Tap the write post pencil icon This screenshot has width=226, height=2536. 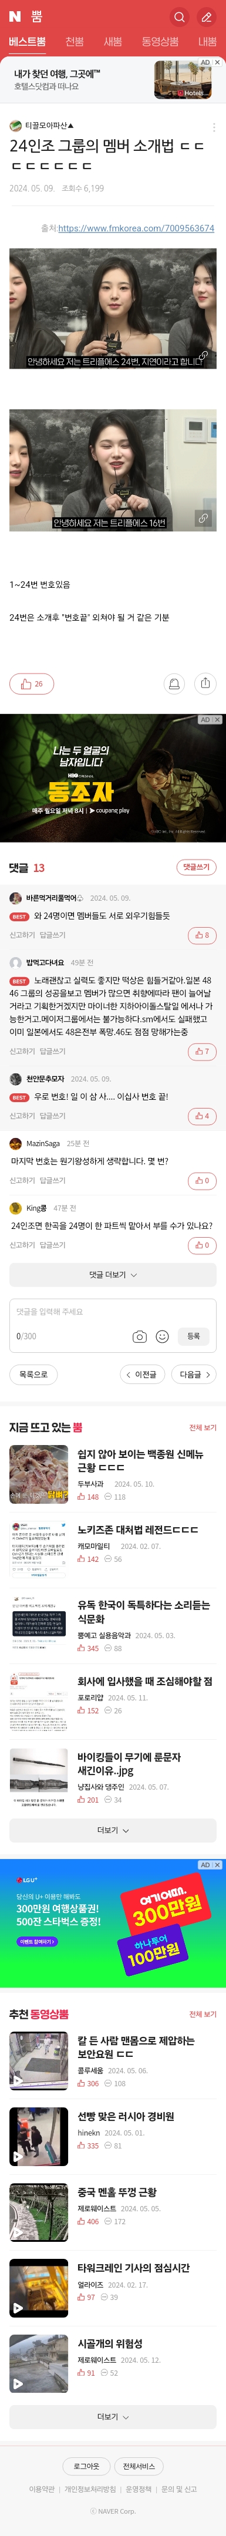(207, 17)
